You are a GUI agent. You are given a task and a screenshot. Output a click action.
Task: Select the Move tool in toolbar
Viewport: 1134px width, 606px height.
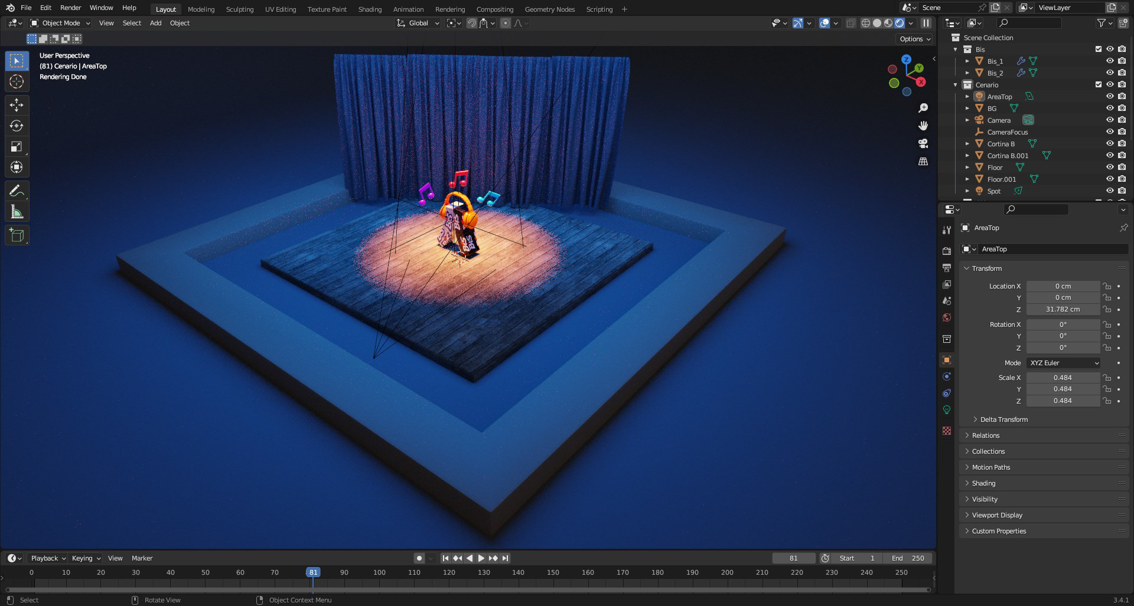click(17, 105)
